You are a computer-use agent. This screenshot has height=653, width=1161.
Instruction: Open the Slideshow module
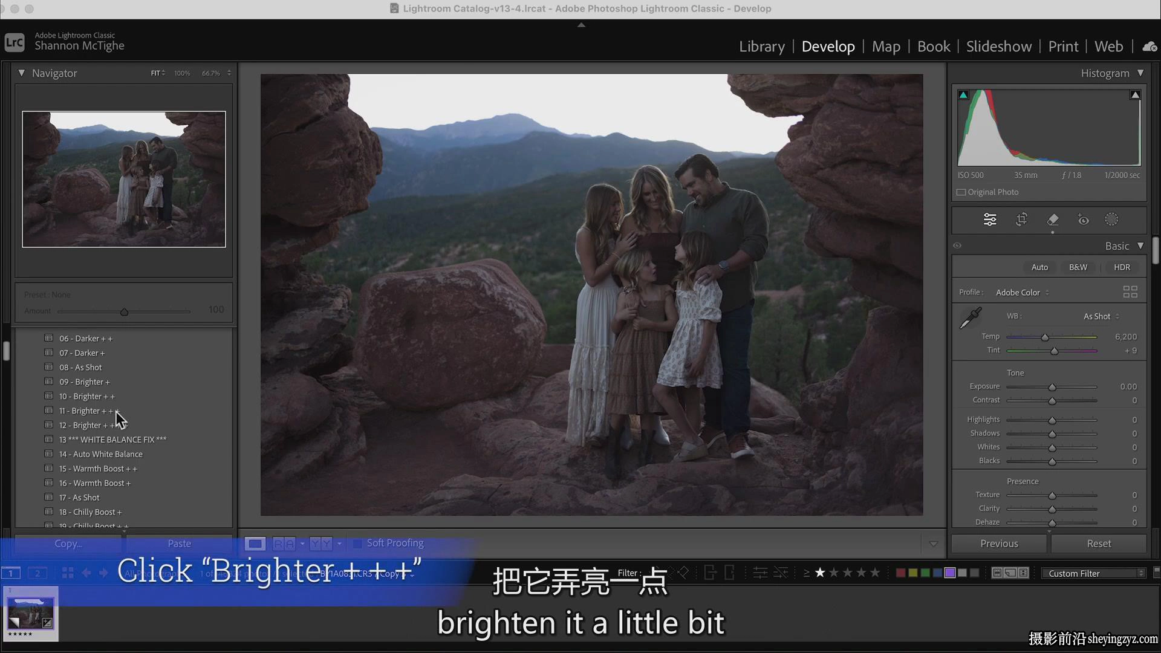pyautogui.click(x=999, y=47)
